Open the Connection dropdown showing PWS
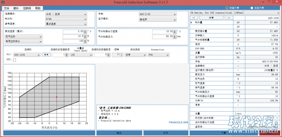Image resolution: width=282 pixels, height=137 pixels. click(x=158, y=55)
